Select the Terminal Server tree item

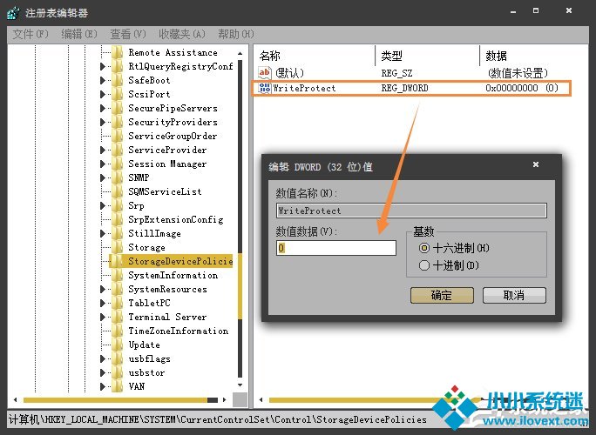pyautogui.click(x=167, y=317)
